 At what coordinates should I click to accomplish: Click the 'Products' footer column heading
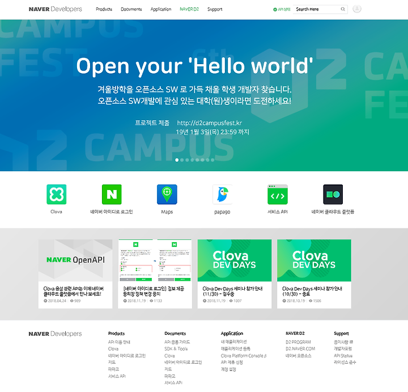(x=116, y=334)
